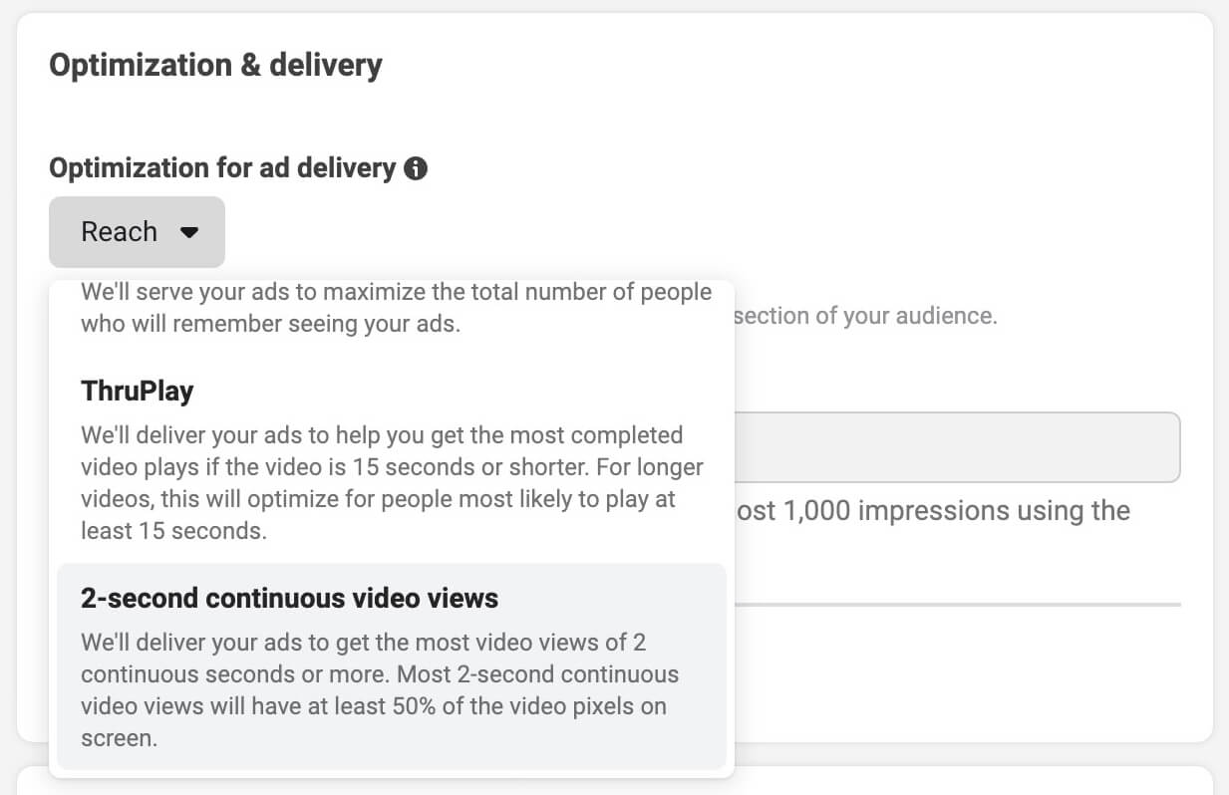Click the "who will remember seeing your ads" line
Screen dimensions: 1229x795
click(270, 324)
